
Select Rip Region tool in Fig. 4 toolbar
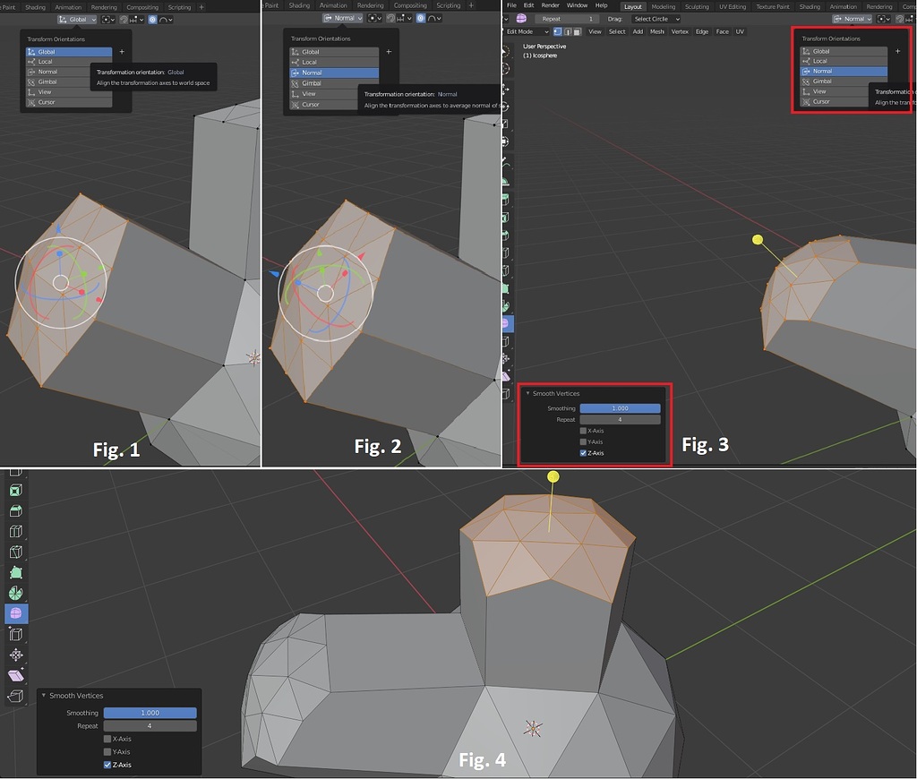(16, 696)
